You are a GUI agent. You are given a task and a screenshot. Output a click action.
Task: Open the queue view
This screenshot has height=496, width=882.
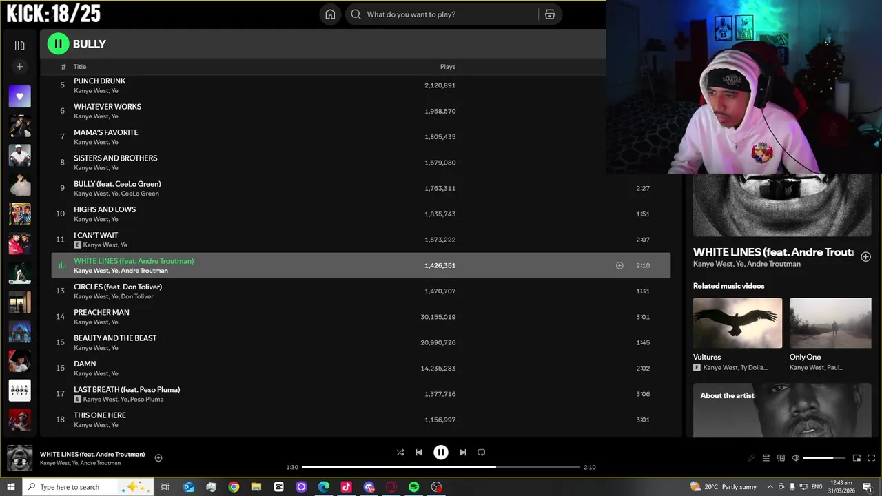tap(766, 458)
